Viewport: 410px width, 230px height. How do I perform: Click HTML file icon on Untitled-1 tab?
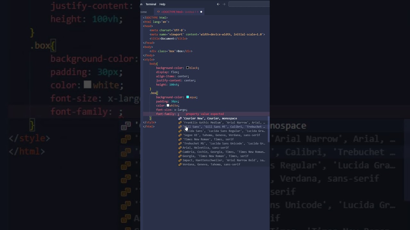click(x=159, y=12)
